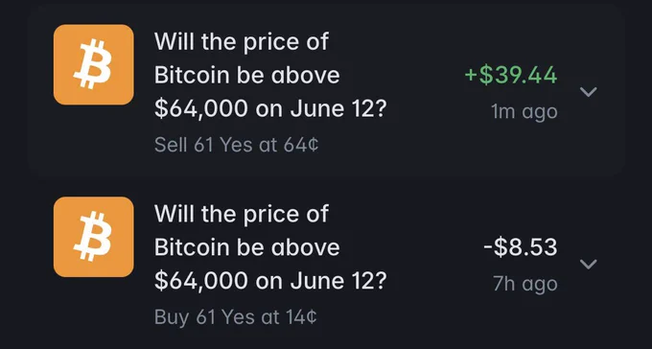Tap the Bitcoin icon on the Sell trade

coord(94,64)
